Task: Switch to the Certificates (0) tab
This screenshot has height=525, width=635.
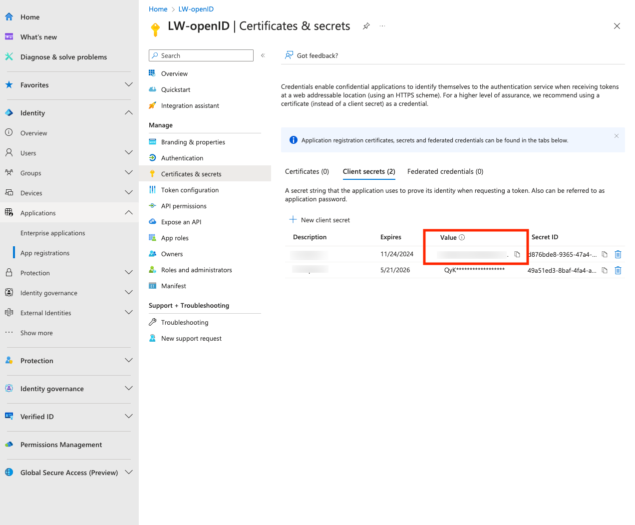Action: pyautogui.click(x=307, y=171)
